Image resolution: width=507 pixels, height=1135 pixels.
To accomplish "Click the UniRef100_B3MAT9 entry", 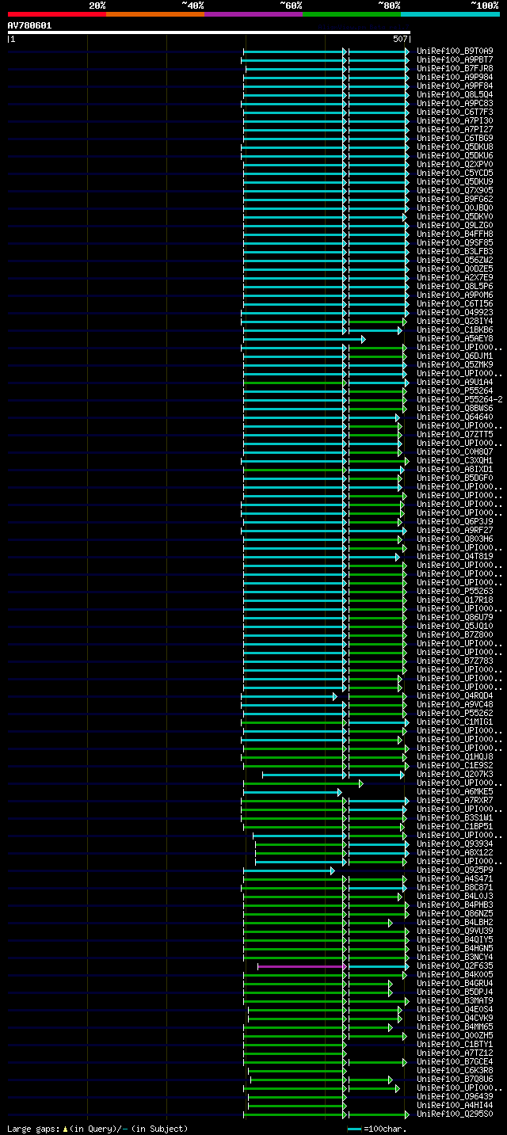I will tap(455, 1001).
